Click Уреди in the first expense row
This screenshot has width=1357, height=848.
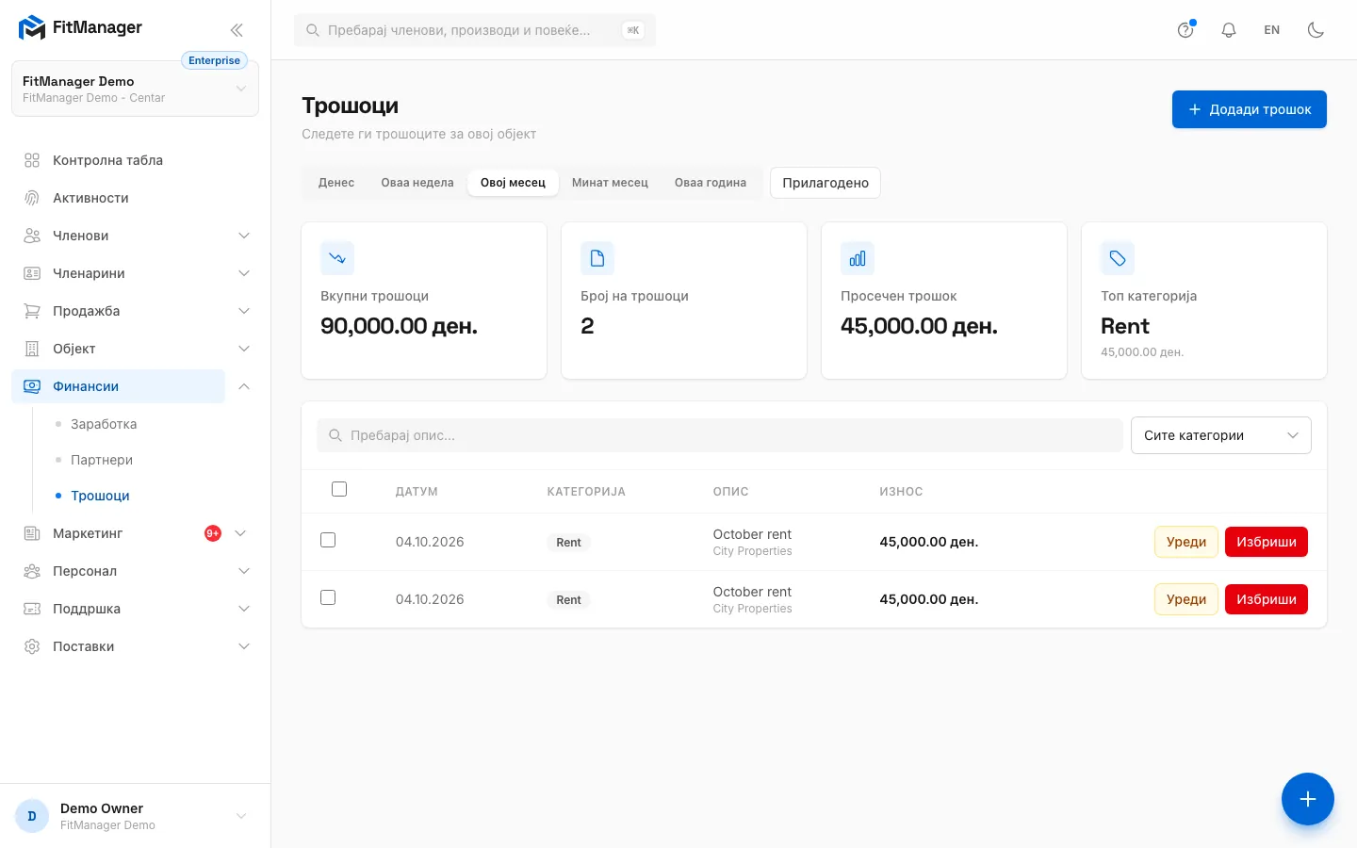click(1186, 542)
